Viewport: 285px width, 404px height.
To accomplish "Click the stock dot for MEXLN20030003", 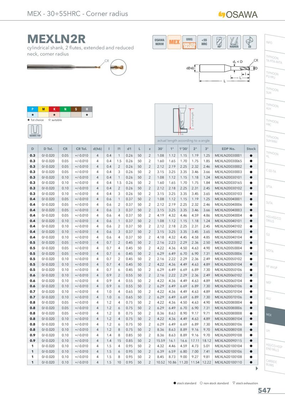I will click(251, 172).
